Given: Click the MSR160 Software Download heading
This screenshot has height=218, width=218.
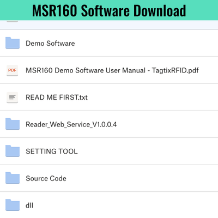Looking at the screenshot, I should [x=109, y=10].
